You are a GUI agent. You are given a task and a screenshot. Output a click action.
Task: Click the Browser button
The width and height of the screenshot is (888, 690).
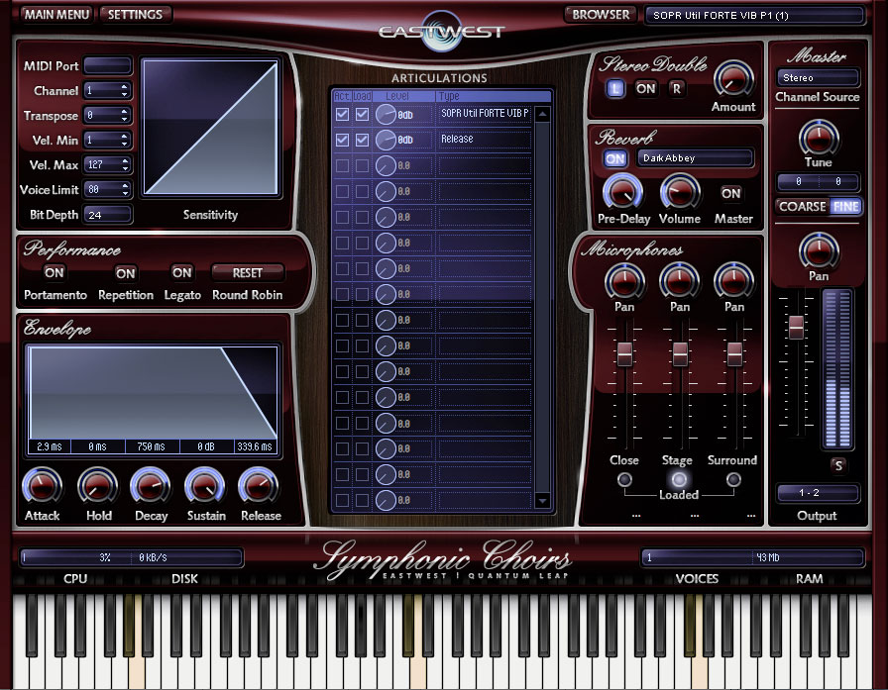pos(601,15)
